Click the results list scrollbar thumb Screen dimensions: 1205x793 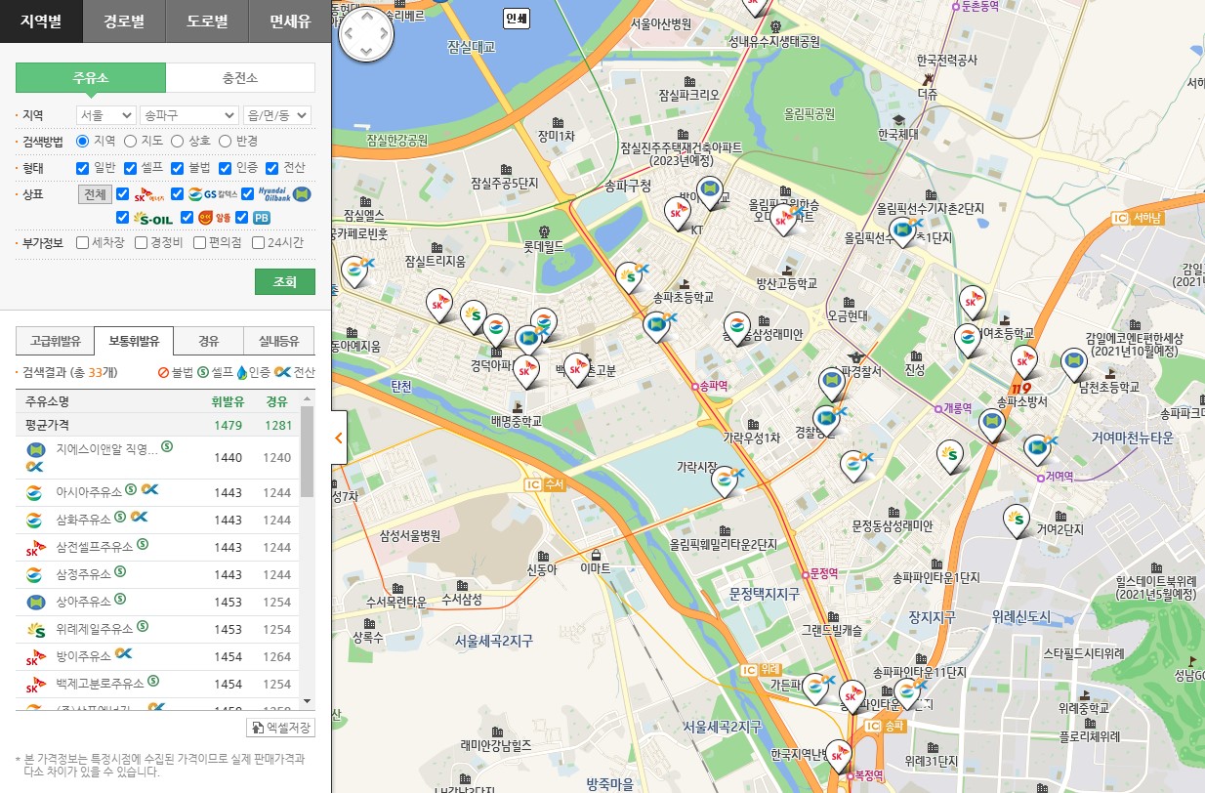coord(308,451)
